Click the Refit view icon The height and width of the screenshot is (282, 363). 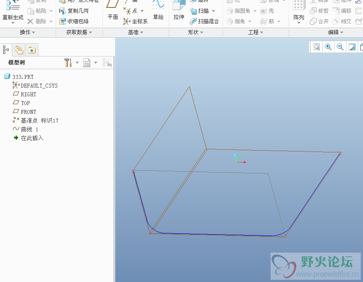(x=317, y=47)
